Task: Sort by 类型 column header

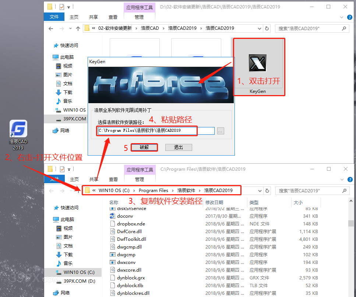Action: point(254,202)
